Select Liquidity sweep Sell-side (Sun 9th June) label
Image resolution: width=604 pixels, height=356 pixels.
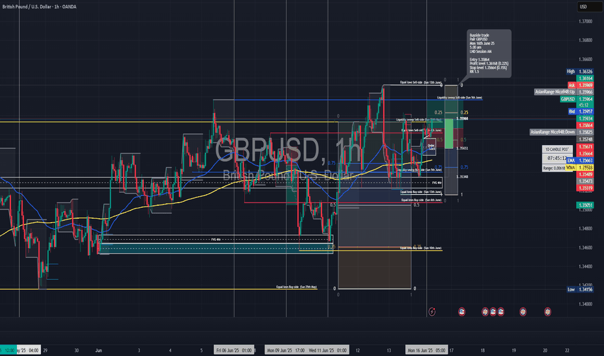pyautogui.click(x=459, y=98)
